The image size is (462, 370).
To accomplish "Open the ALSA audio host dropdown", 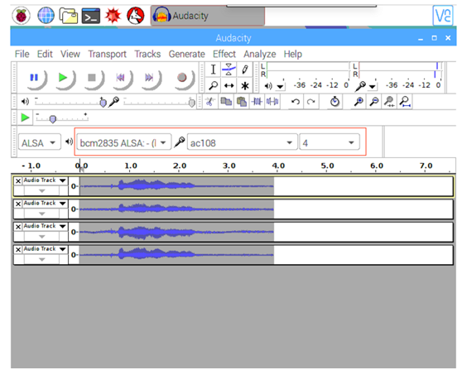I will pyautogui.click(x=40, y=142).
